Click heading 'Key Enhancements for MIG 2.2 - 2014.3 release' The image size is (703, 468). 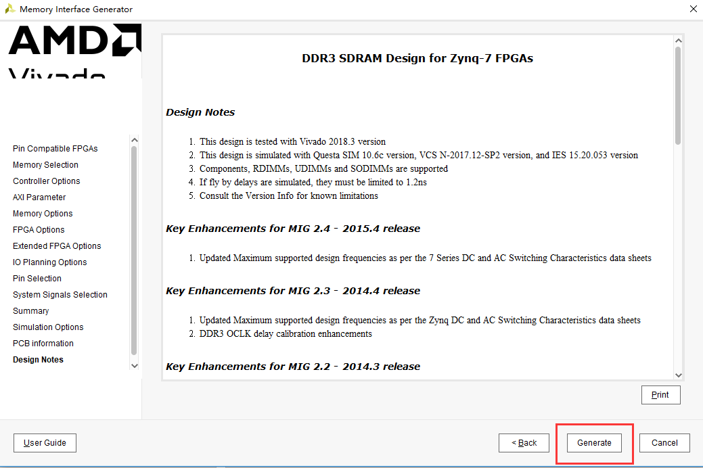(x=293, y=367)
